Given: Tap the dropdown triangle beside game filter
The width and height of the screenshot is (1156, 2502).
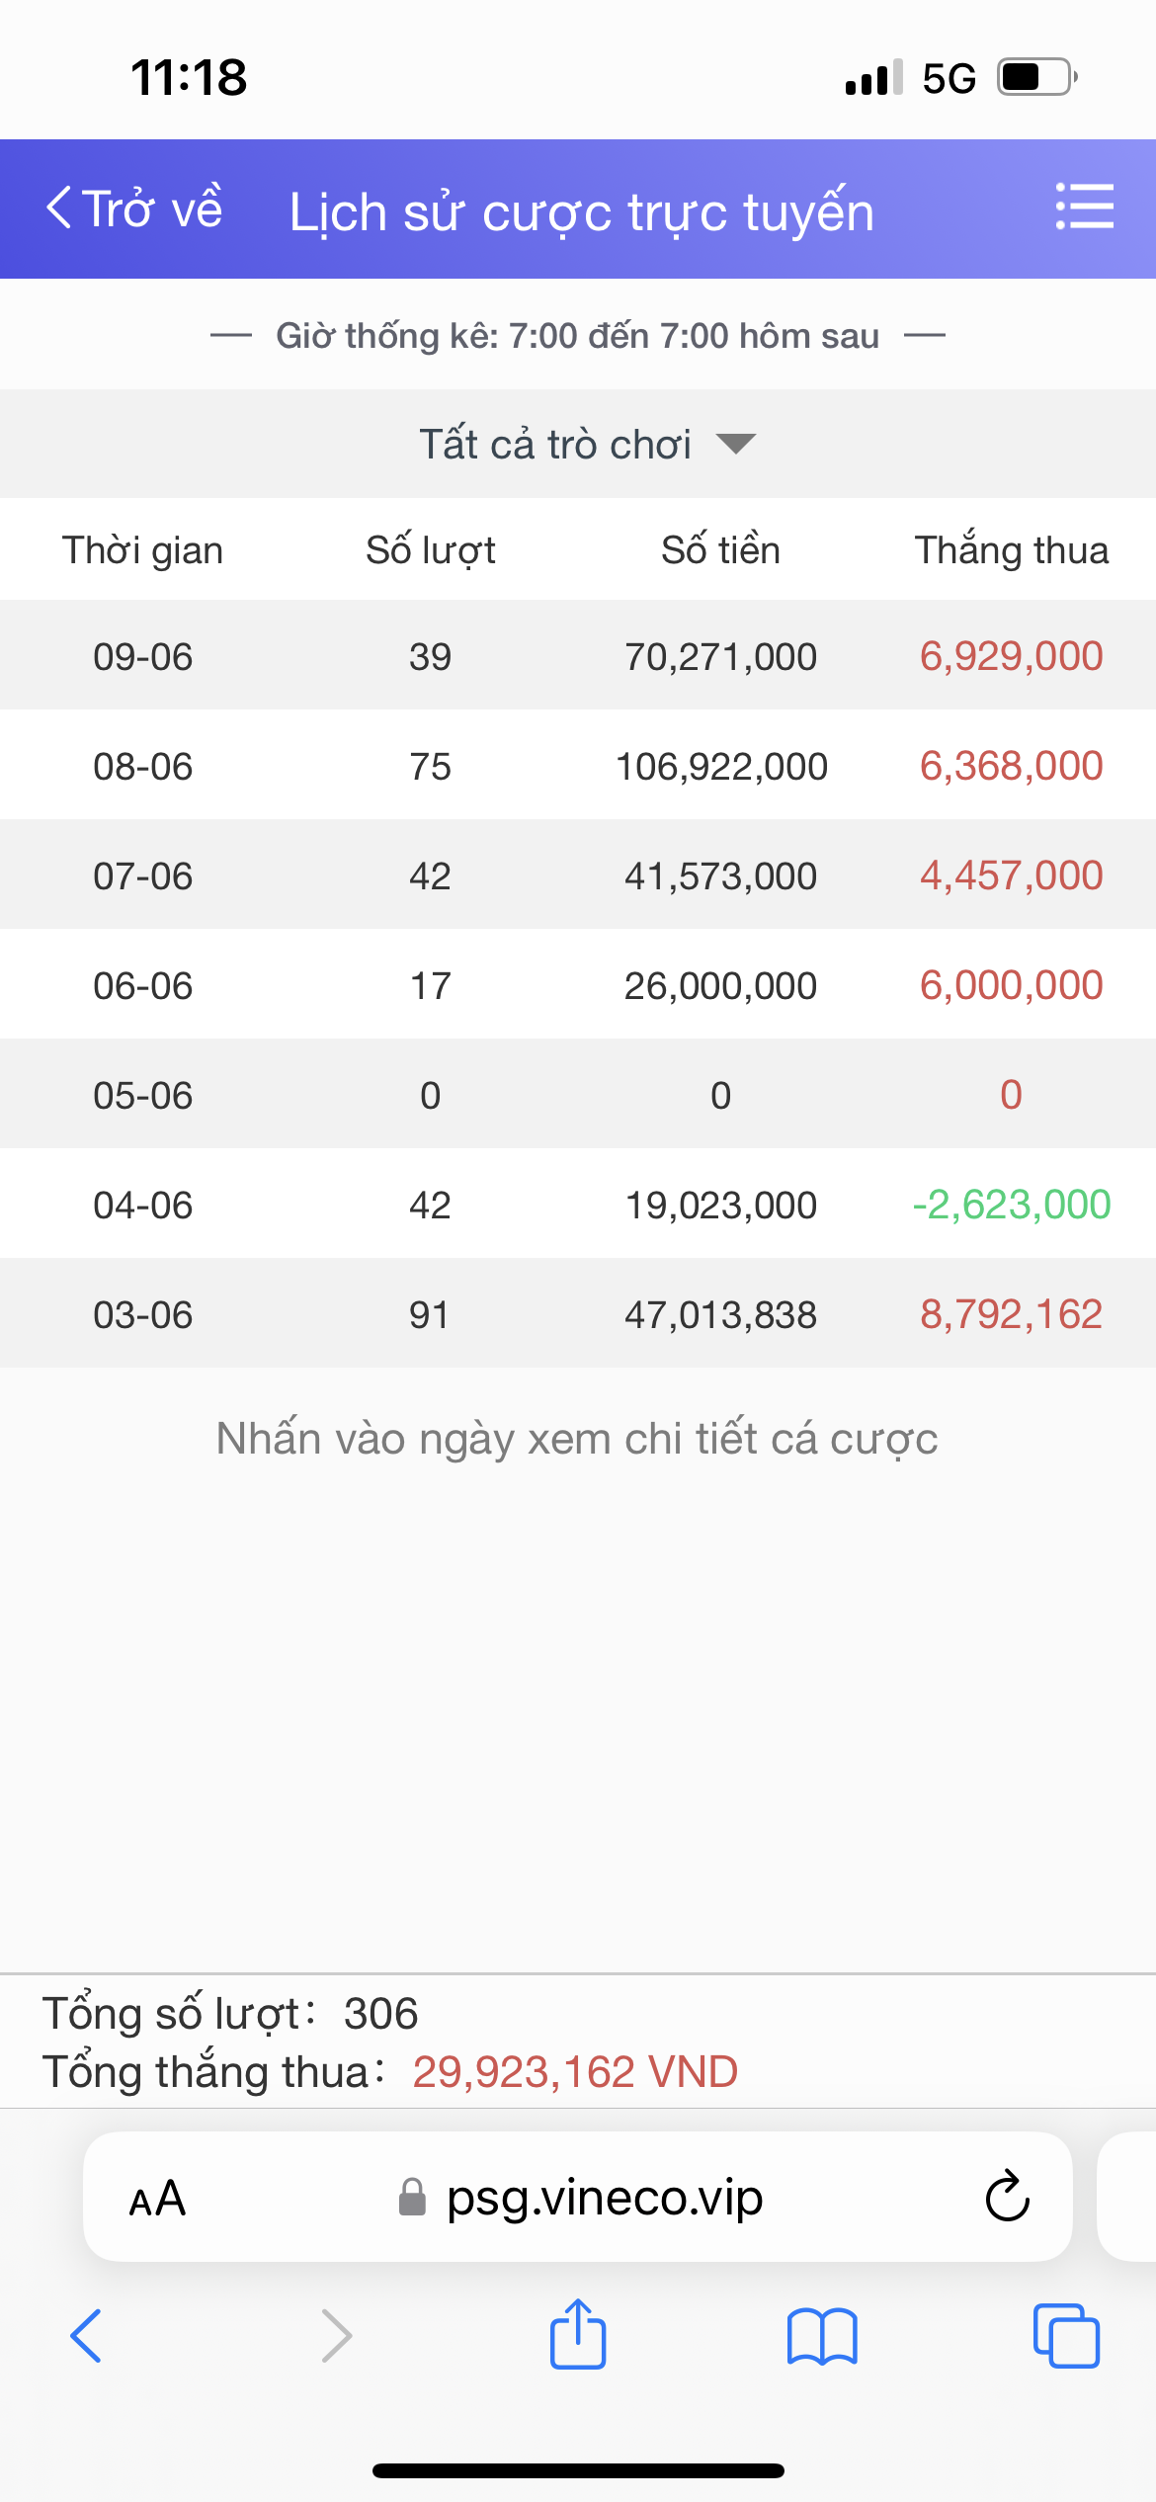Looking at the screenshot, I should click(735, 444).
